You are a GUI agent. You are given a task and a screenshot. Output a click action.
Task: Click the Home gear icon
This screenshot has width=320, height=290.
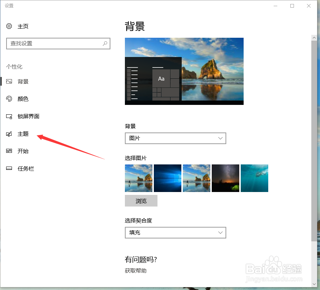(9, 26)
